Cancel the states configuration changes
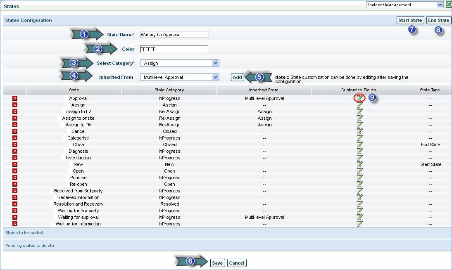 237,263
